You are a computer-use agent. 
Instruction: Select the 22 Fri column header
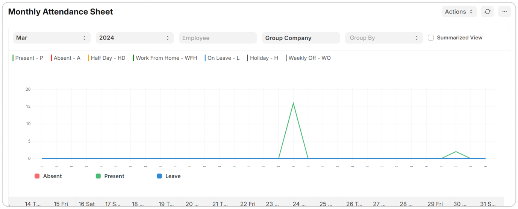[247, 204]
